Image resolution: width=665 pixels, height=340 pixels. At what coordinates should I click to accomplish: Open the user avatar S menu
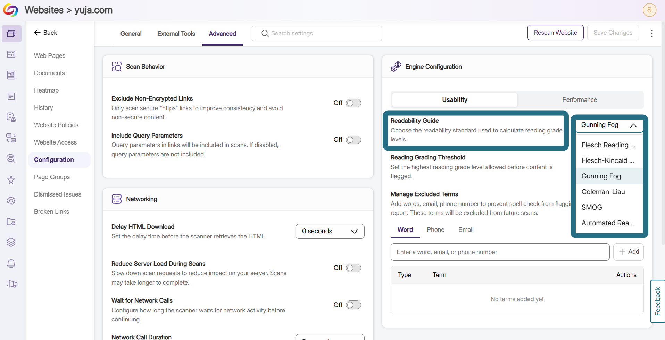(649, 10)
